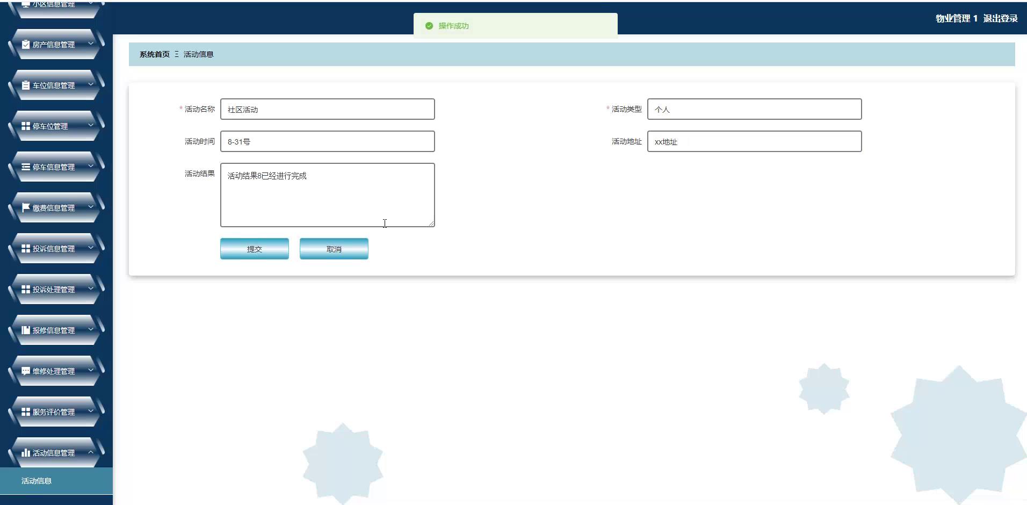
Task: Click the 活动信息管理 bar chart icon
Action: 26,453
